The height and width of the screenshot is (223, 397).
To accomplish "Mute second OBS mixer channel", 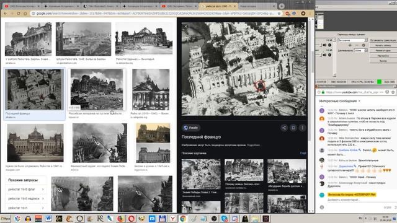I will pos(324,55).
